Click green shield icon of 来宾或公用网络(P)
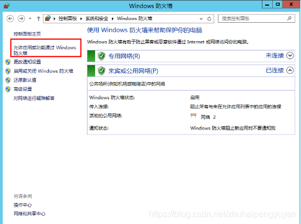The width and height of the screenshot is (301, 224). click(x=101, y=71)
